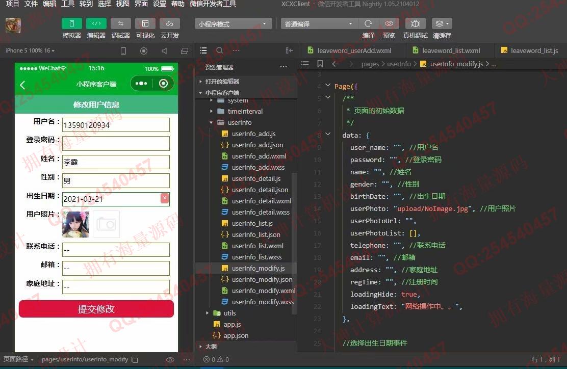The width and height of the screenshot is (567, 369).
Task: Open the compile mode dropdown
Action: click(x=319, y=24)
